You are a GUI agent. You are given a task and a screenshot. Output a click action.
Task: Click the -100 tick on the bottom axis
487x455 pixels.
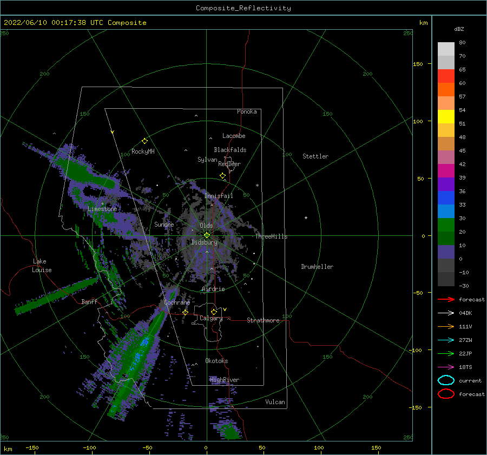89,448
